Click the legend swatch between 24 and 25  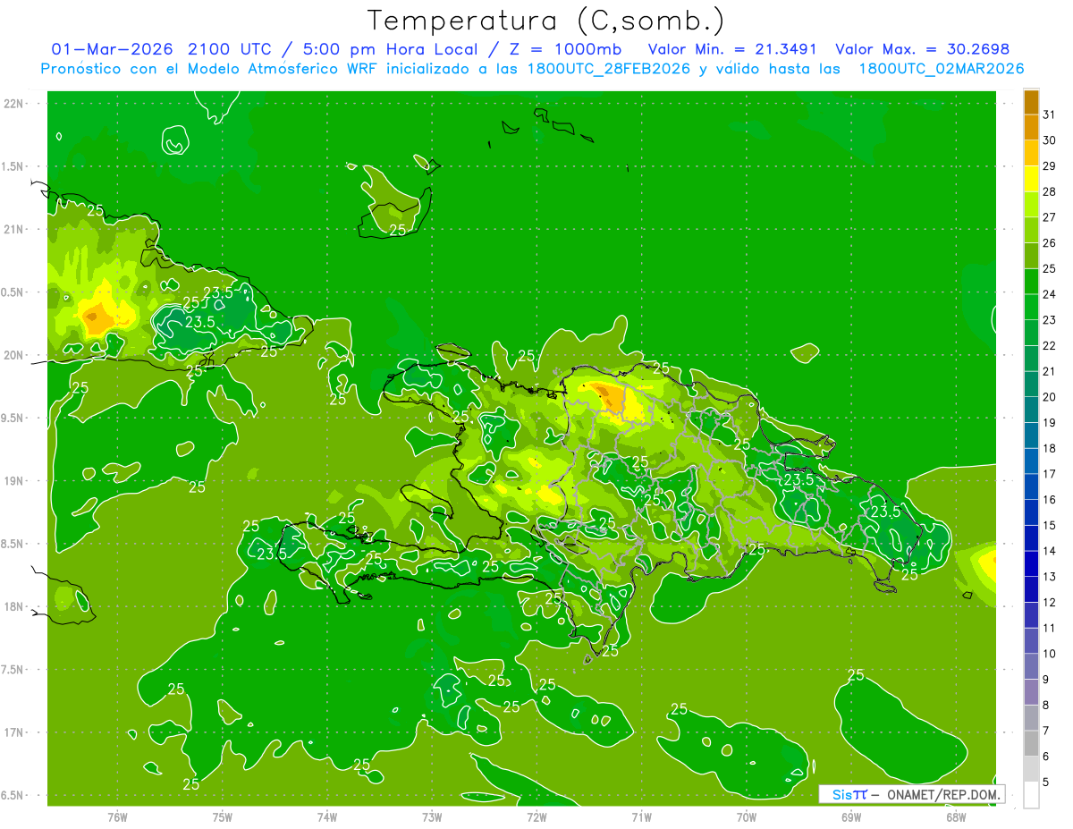tap(1031, 282)
